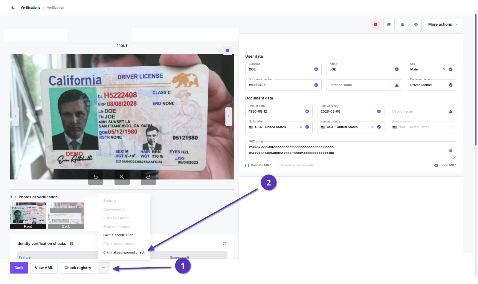
Task: Open the More actions dropdown
Action: [443, 24]
